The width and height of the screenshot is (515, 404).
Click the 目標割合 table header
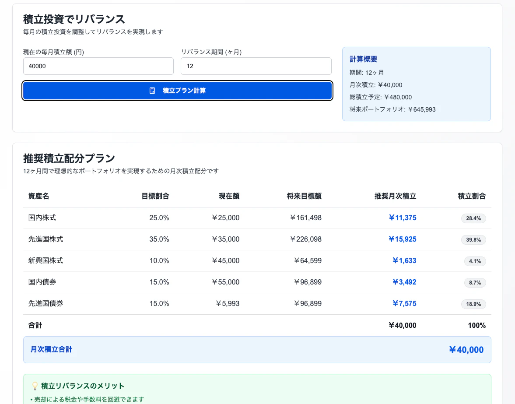pyautogui.click(x=155, y=196)
